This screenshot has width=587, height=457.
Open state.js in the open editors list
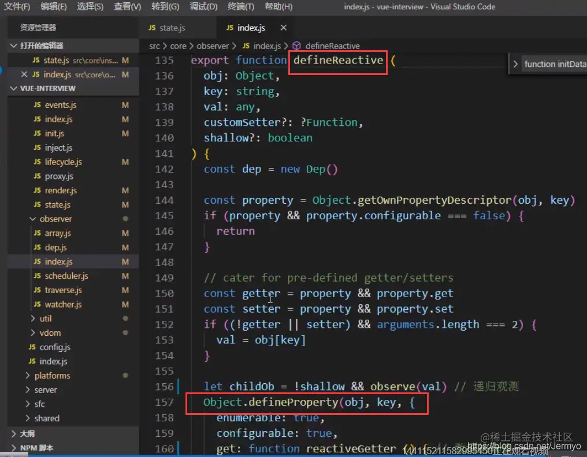(73, 60)
